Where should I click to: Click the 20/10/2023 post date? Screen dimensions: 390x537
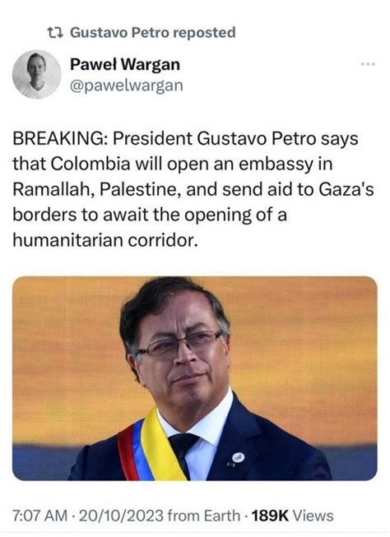tap(122, 516)
